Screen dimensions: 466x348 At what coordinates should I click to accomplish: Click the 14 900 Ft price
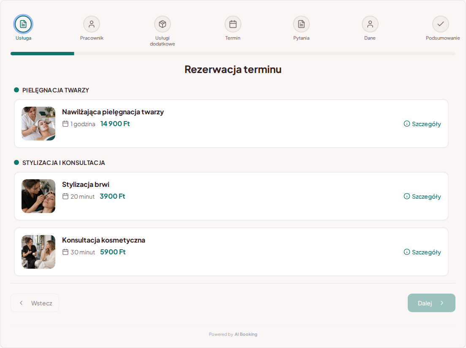click(115, 124)
